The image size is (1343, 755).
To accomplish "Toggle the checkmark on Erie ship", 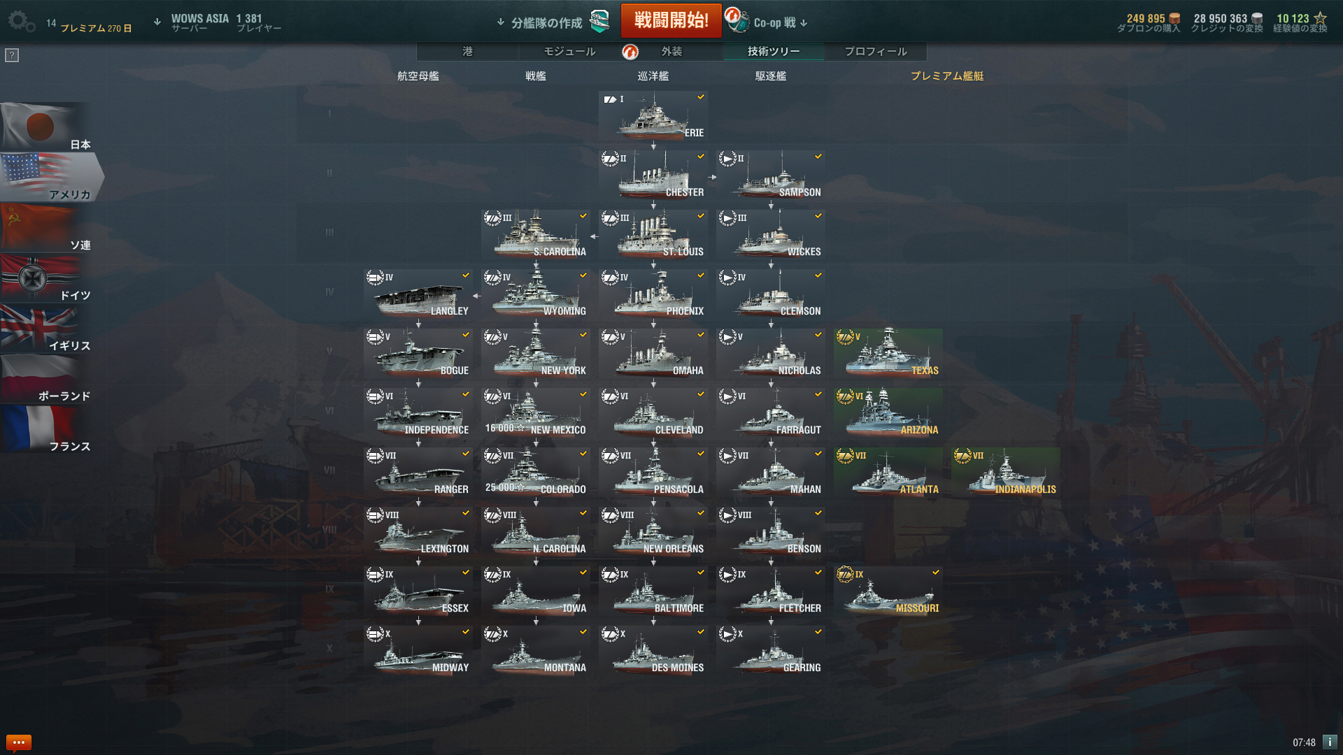I will pos(700,97).
